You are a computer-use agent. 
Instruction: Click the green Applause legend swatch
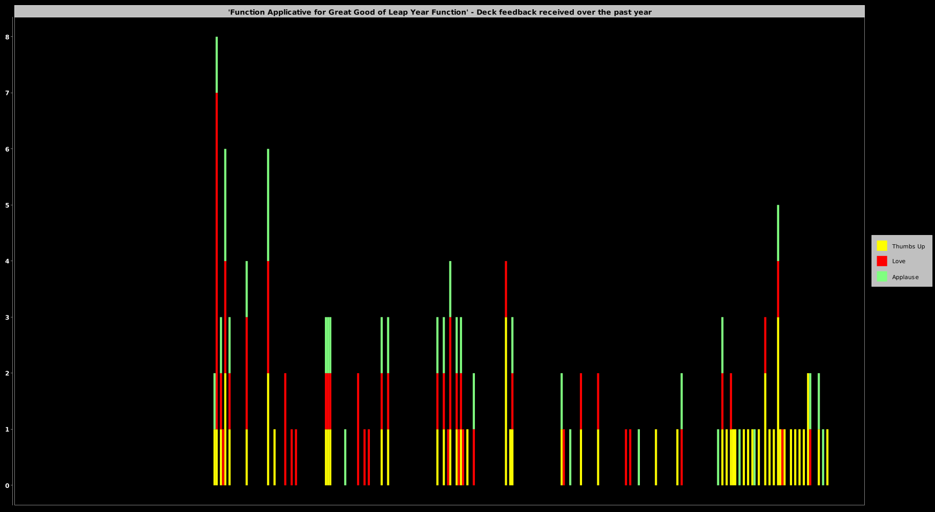(882, 276)
